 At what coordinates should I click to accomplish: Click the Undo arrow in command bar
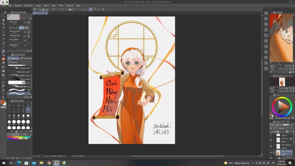[x=54, y=9]
